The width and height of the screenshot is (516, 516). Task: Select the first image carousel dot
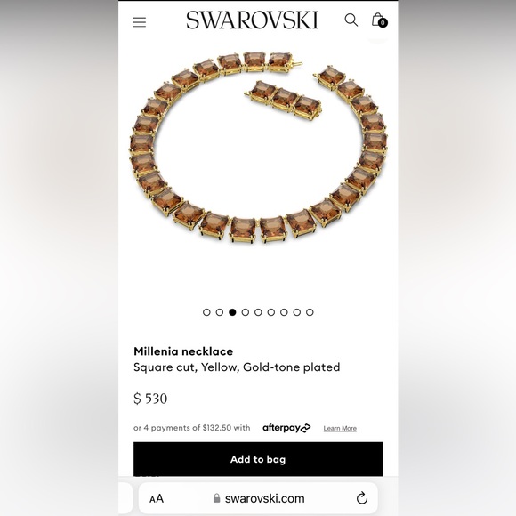(206, 312)
